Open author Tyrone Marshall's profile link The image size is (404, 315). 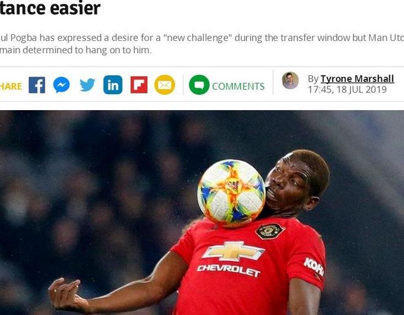click(357, 79)
